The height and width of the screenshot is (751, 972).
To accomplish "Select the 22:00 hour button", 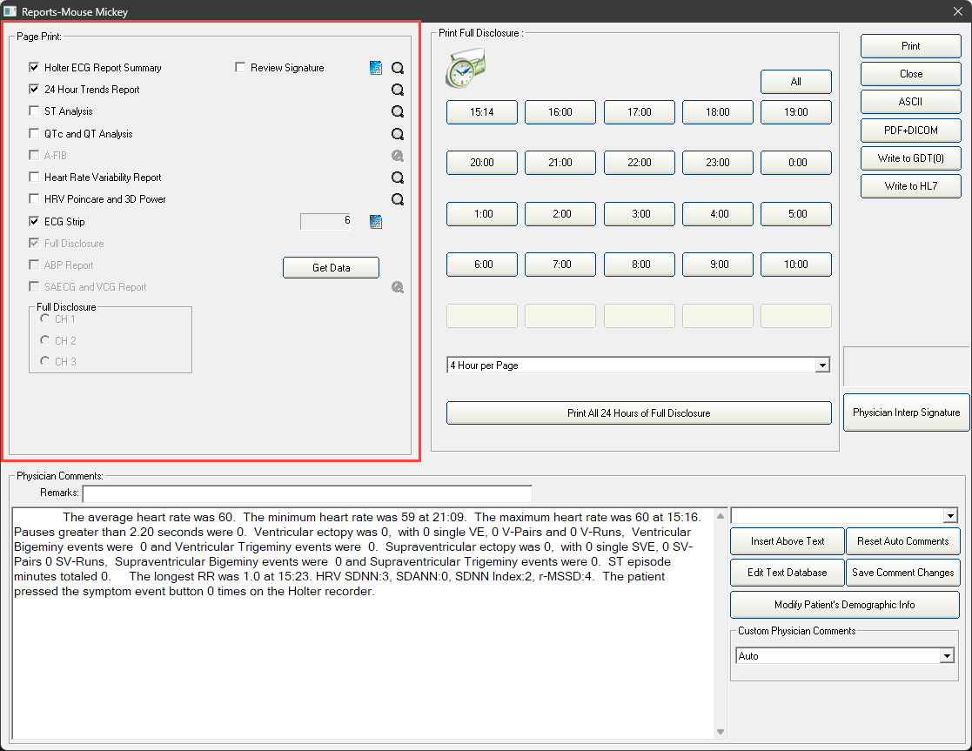I will point(640,163).
